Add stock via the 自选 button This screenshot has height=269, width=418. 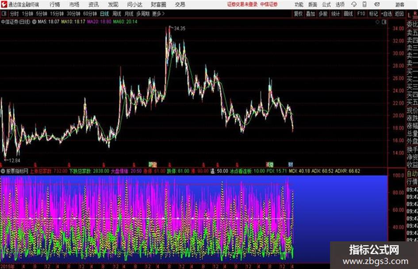[x=386, y=14]
